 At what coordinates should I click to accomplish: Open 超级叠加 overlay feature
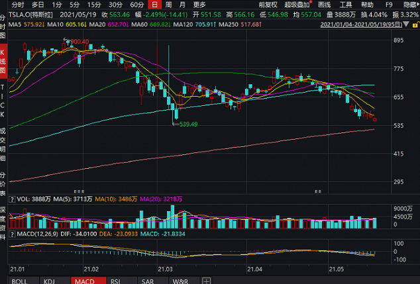tap(297, 5)
